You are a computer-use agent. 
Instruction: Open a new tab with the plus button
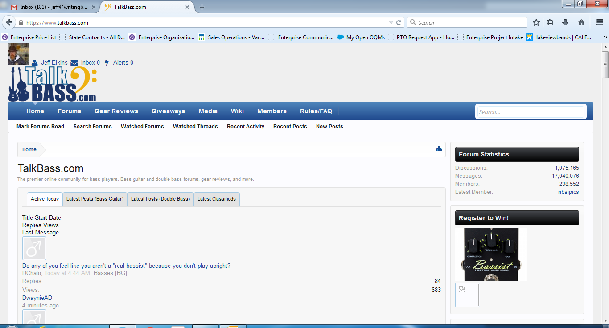(x=202, y=7)
